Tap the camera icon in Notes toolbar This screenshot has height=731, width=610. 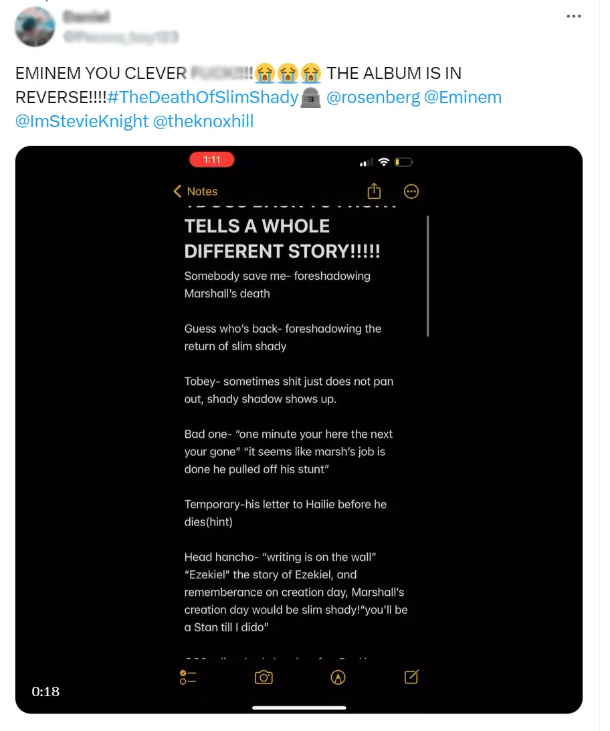pyautogui.click(x=264, y=677)
